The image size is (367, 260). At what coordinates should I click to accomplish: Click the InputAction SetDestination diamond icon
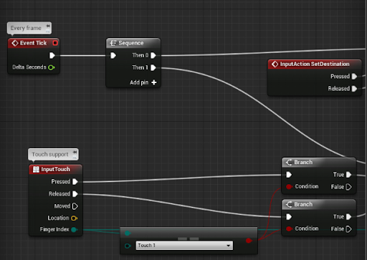click(275, 64)
